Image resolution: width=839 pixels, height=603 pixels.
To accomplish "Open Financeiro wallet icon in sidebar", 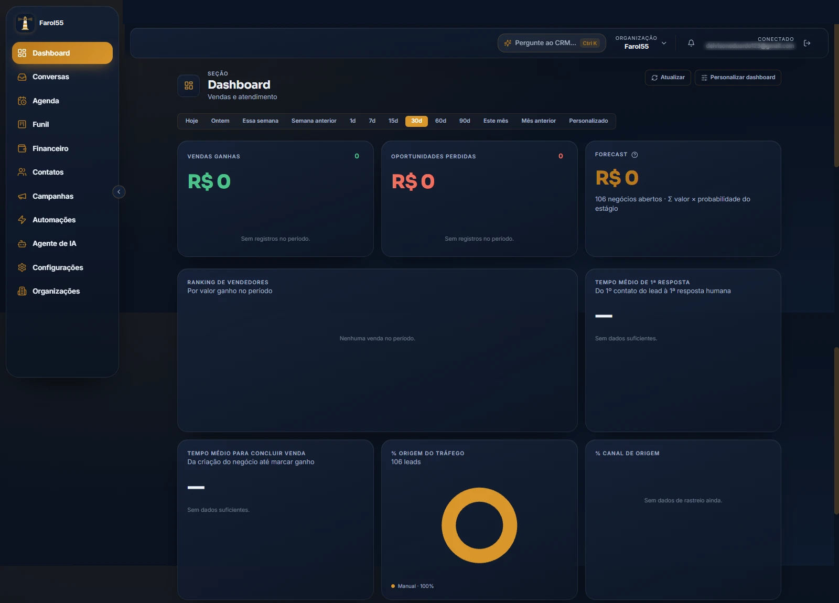I will 22,148.
